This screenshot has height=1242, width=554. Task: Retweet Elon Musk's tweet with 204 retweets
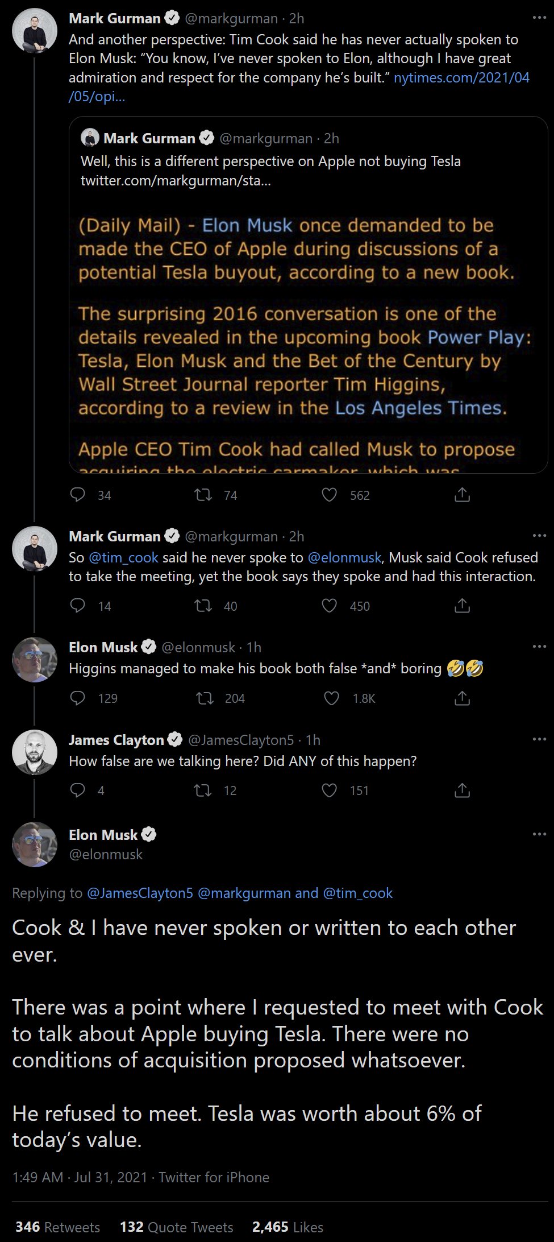203,698
